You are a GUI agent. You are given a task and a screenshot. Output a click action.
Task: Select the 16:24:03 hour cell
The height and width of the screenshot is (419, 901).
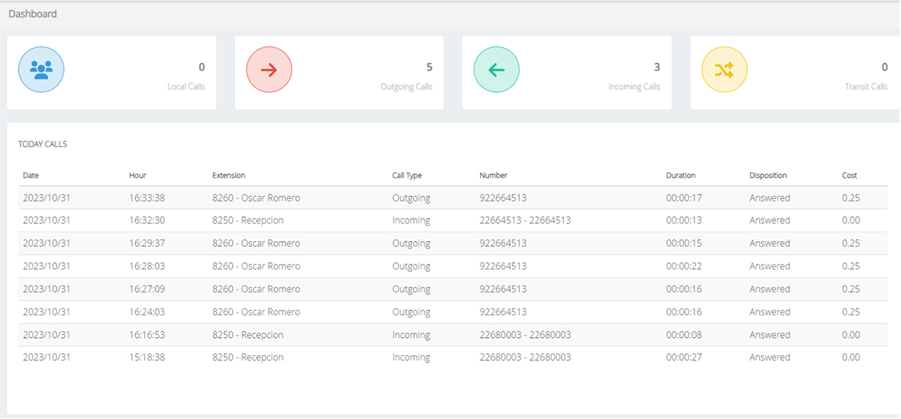pyautogui.click(x=147, y=312)
